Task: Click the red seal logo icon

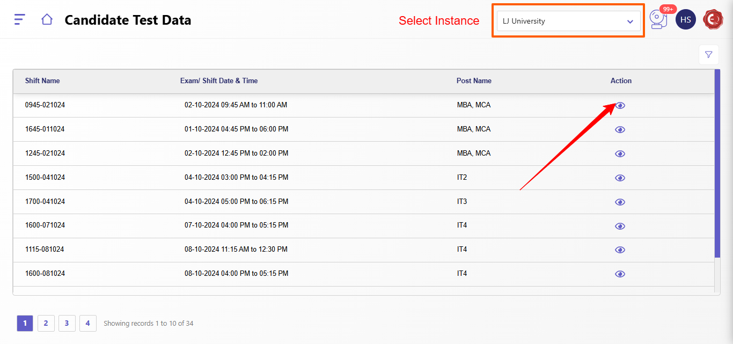Action: tap(713, 20)
